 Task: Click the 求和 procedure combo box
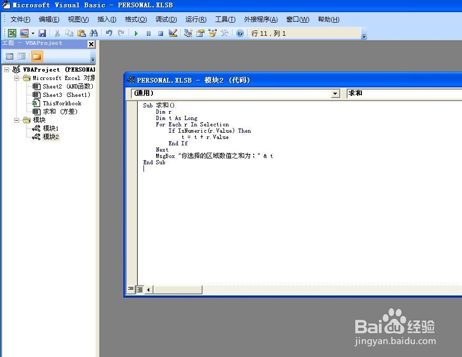tap(404, 94)
